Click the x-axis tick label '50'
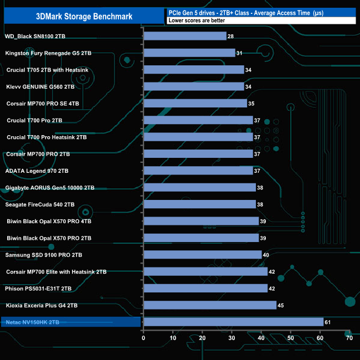 (x=291, y=338)
